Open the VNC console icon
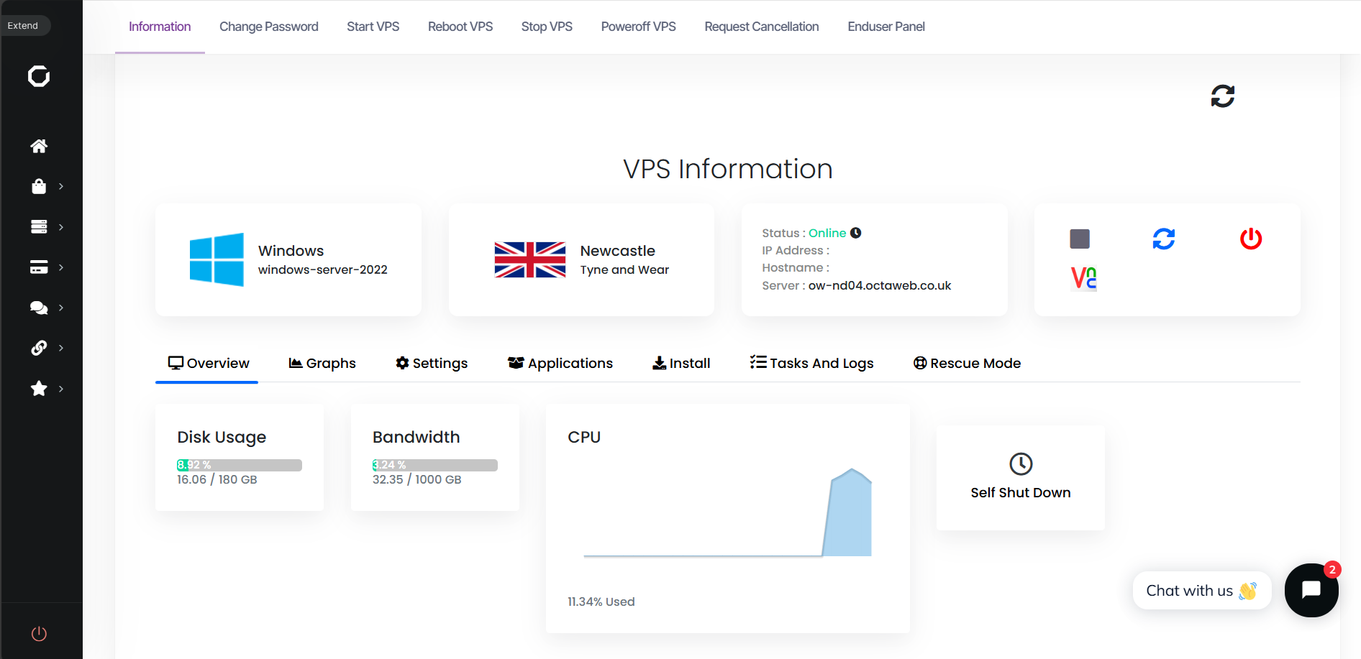 pyautogui.click(x=1085, y=279)
